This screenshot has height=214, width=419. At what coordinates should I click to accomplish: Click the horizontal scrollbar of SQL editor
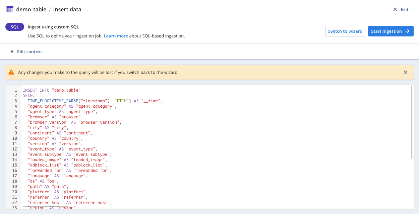[45, 207]
